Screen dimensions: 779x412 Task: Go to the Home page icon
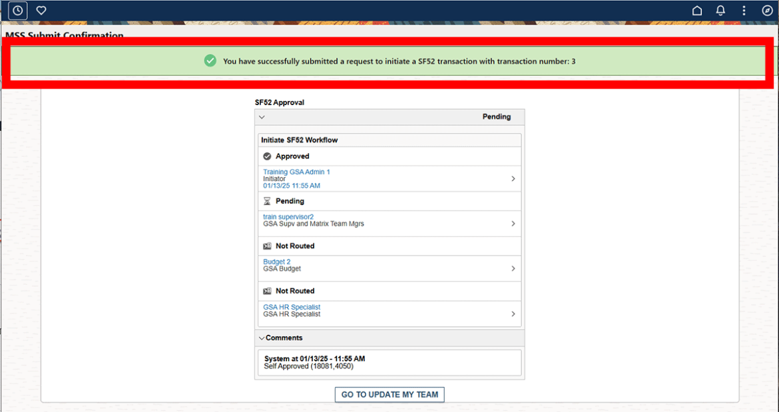696,11
